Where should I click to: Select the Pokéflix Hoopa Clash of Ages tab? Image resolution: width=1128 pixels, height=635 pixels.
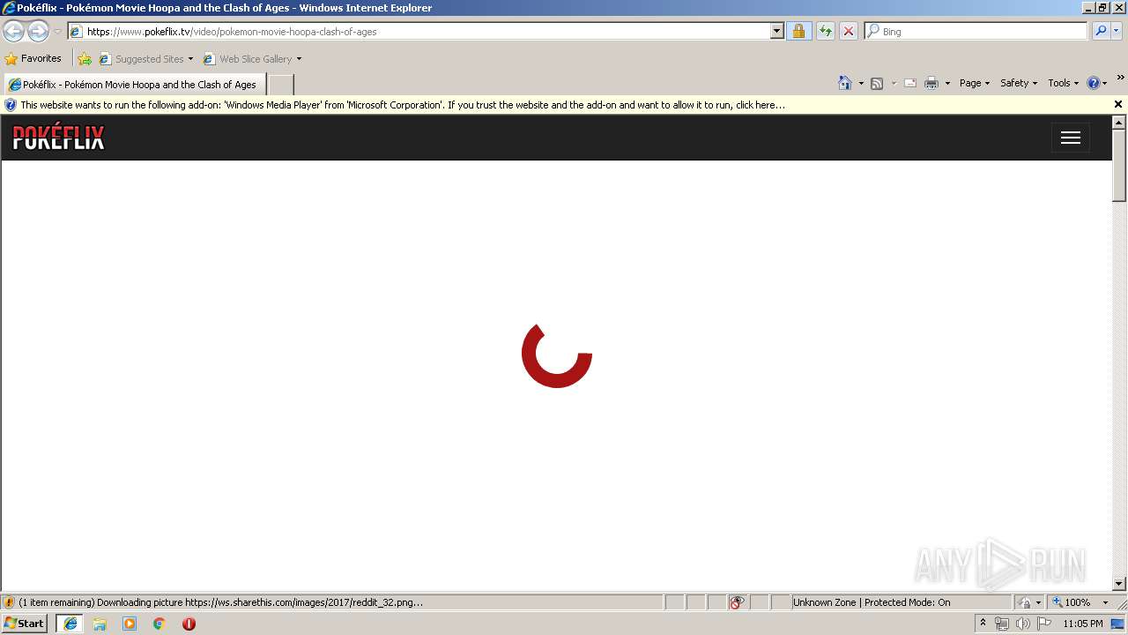[x=133, y=85]
